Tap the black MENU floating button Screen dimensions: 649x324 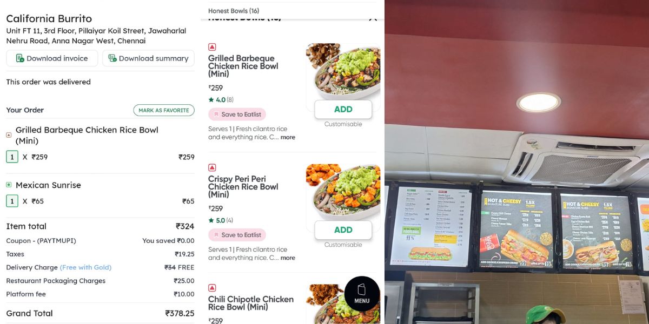point(362,294)
